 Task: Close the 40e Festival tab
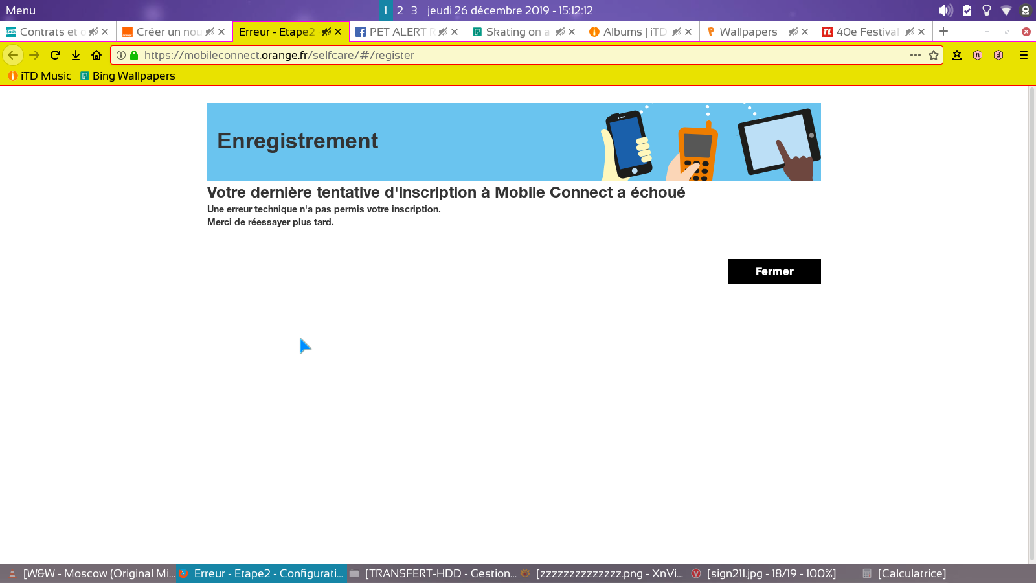[x=921, y=32]
